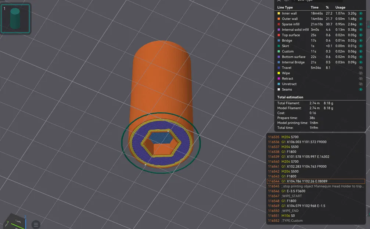The height and width of the screenshot is (229, 370).
Task: Toggle Custom line visibility eye
Action: [x=360, y=51]
